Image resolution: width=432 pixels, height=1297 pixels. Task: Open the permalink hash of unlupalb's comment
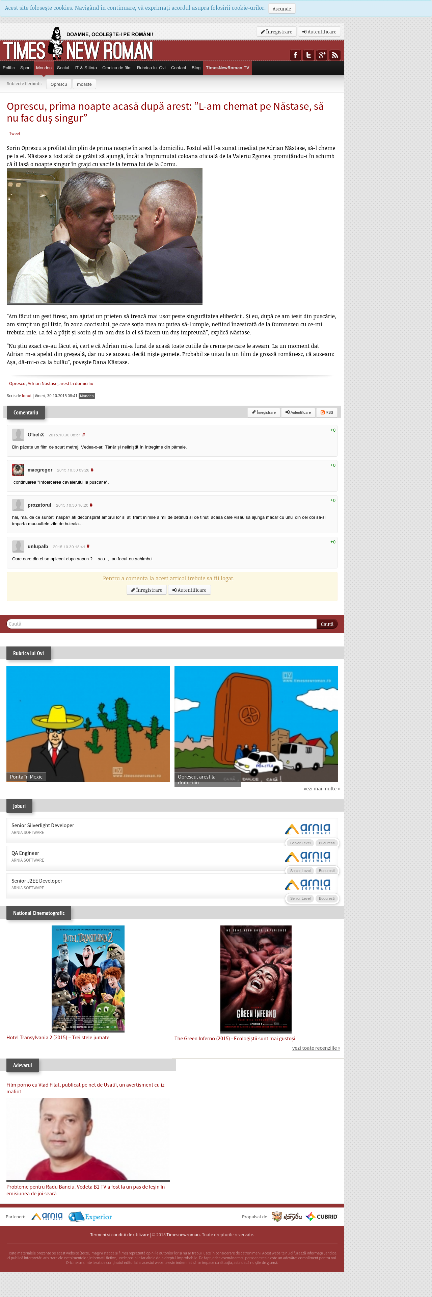tap(88, 546)
